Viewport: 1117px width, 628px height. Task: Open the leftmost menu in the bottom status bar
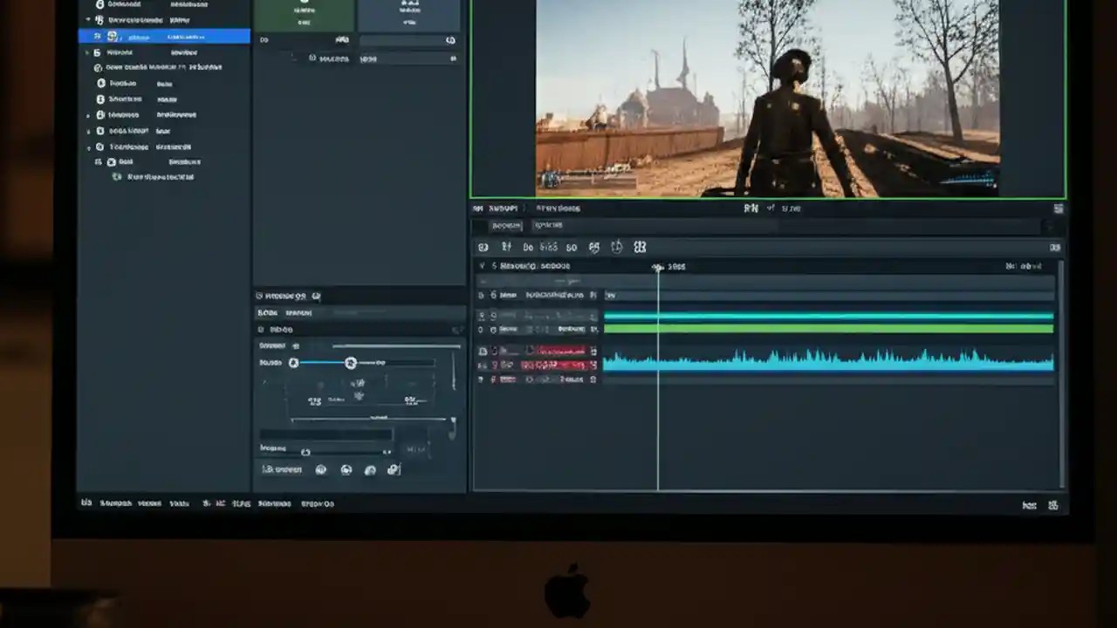click(86, 503)
